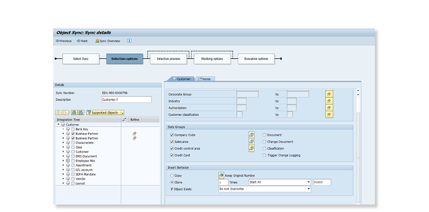Click the SEPA Mandate object icon
This screenshot has width=429, height=212.
[x=68, y=175]
